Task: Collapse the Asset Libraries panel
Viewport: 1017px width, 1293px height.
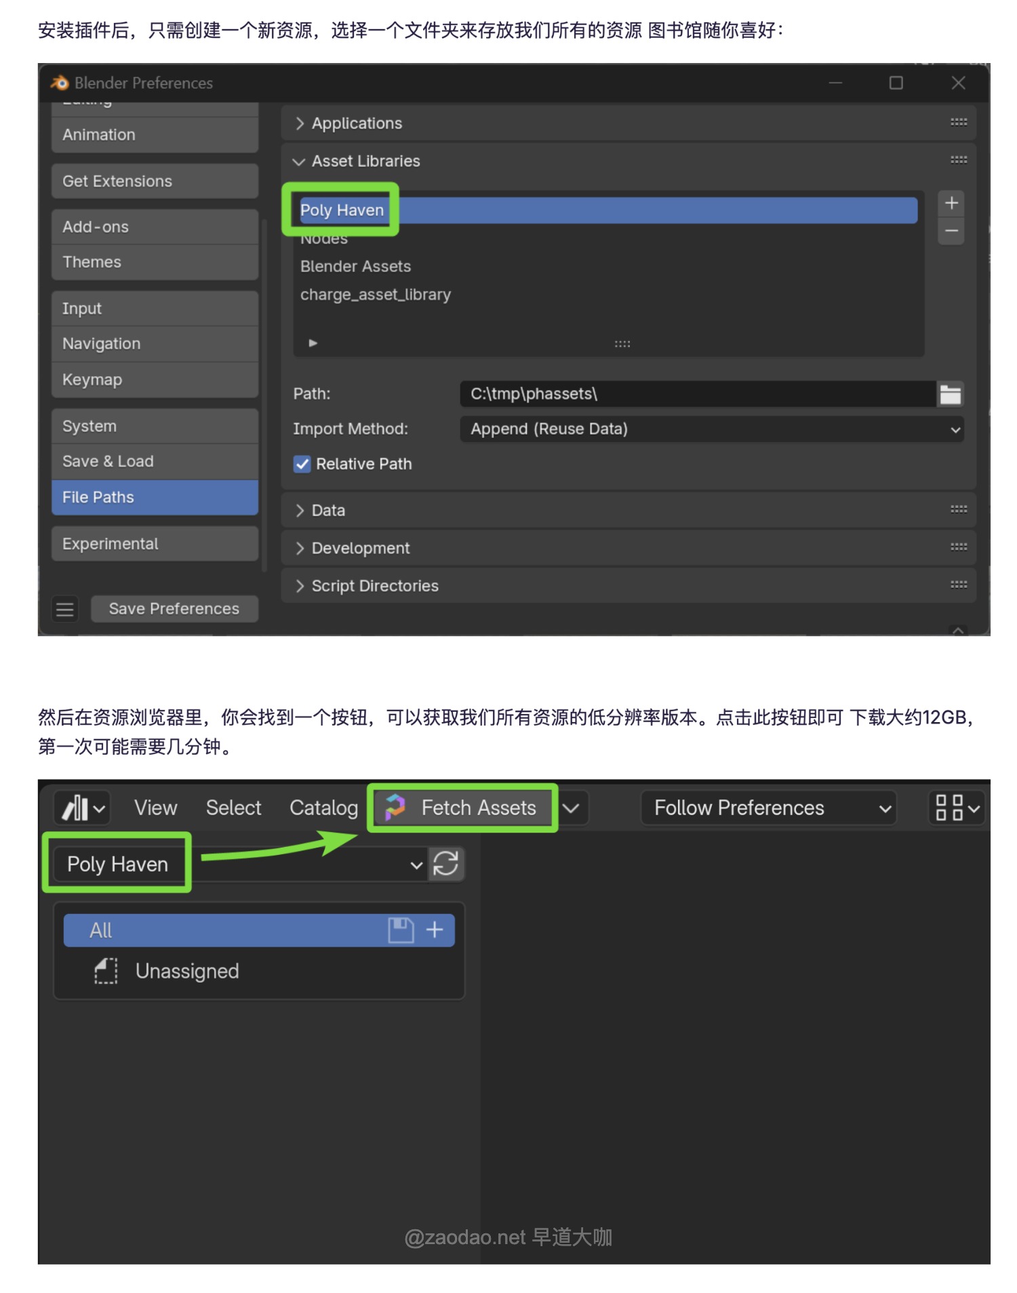Action: point(298,161)
